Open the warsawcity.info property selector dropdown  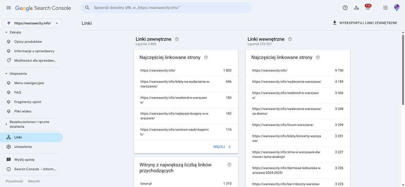point(32,23)
